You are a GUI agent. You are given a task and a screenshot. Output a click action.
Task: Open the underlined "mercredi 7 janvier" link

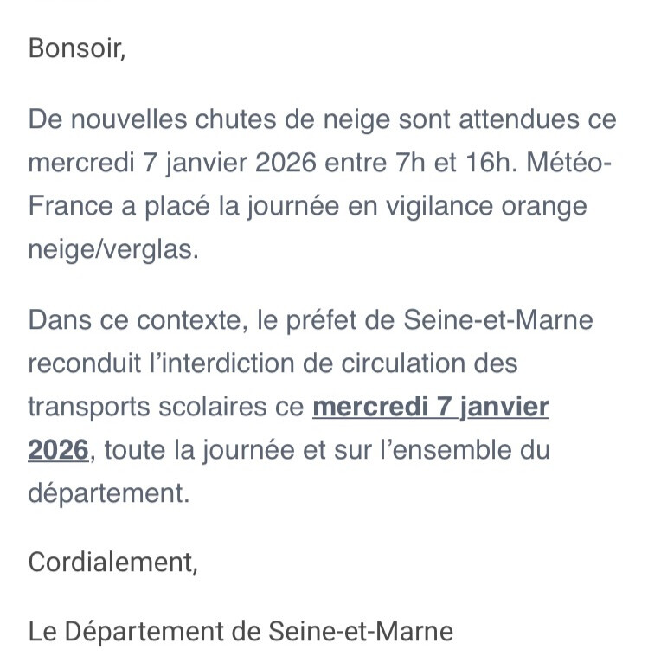point(430,407)
